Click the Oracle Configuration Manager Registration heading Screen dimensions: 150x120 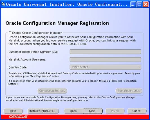(x=57, y=23)
